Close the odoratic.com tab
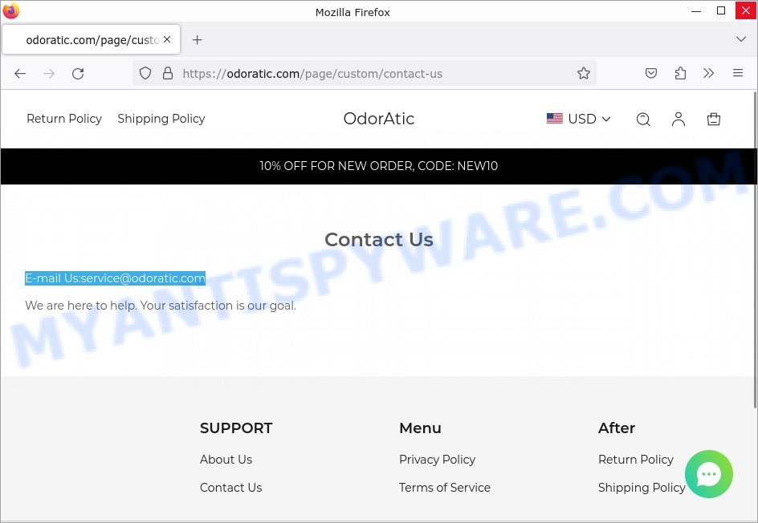758x523 pixels. click(x=167, y=39)
